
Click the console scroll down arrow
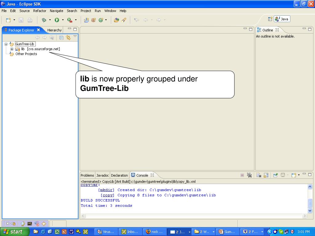point(310,210)
